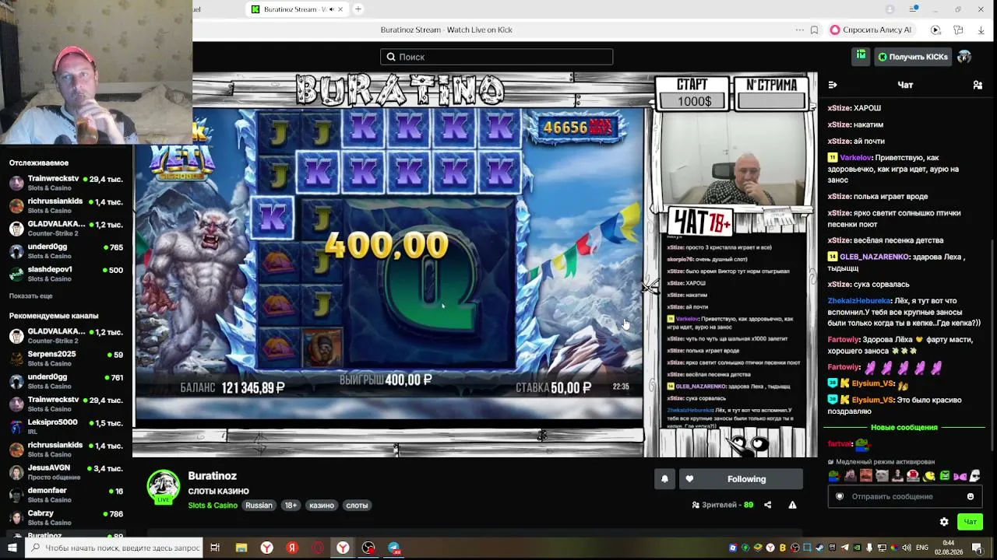Open the Yandex Browser taskbar icon

click(x=343, y=548)
